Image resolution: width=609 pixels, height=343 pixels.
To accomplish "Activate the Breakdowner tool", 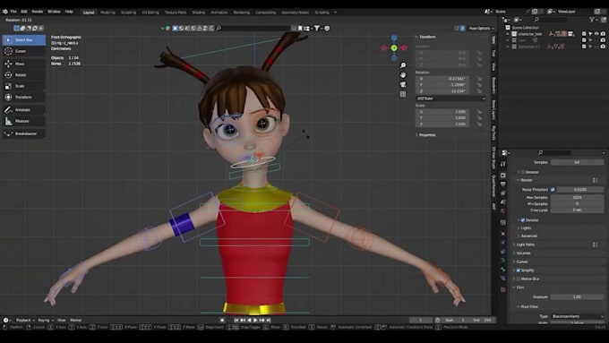I will pyautogui.click(x=23, y=133).
